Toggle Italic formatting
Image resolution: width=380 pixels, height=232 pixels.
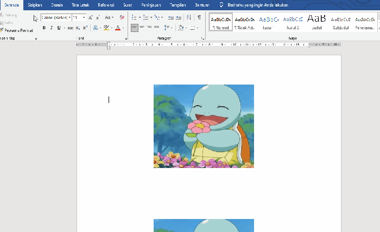point(52,28)
